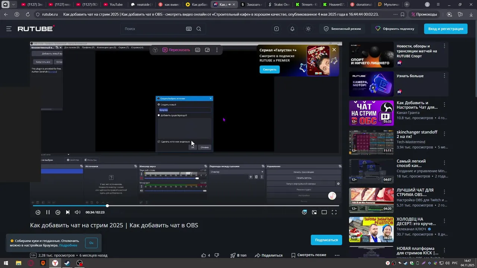Image resolution: width=477 pixels, height=268 pixels.
Task: Open the upload video plus icon
Action: (277, 29)
